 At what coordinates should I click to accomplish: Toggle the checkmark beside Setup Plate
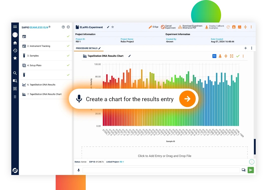(x=68, y=65)
